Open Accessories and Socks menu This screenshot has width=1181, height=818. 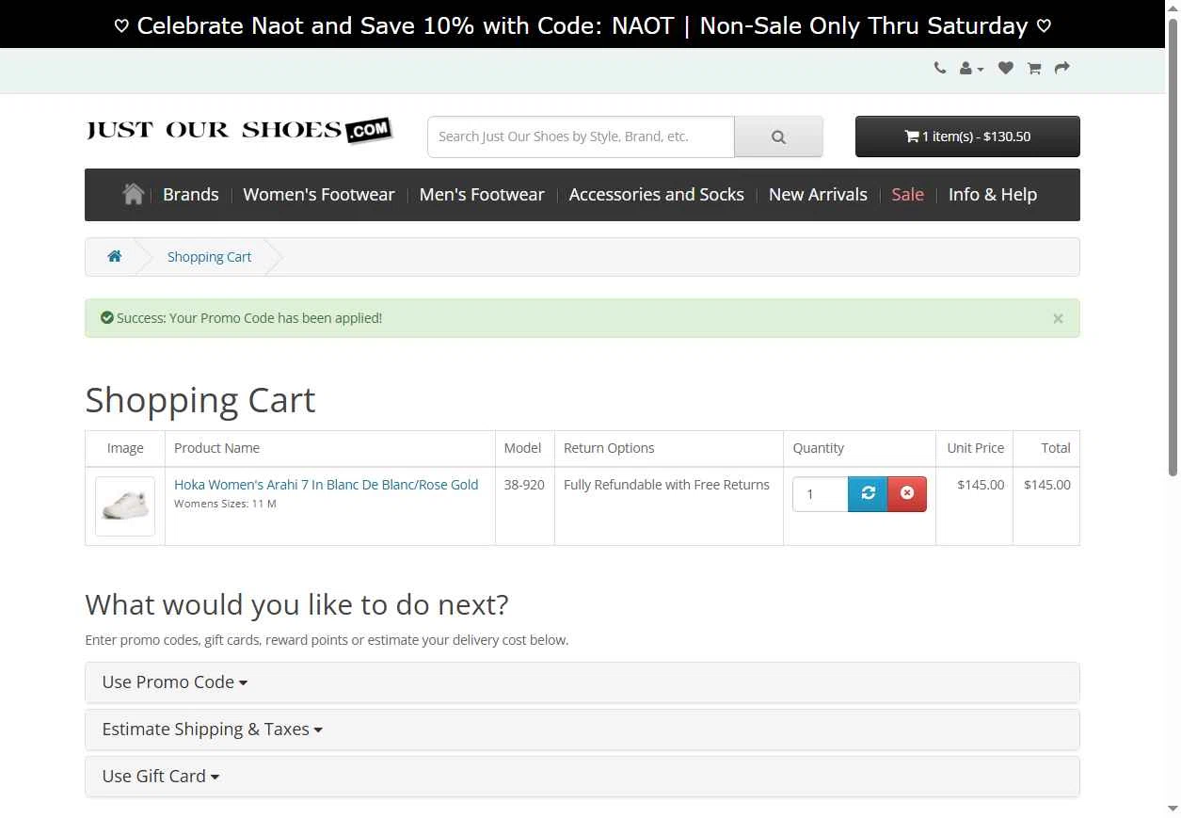[657, 195]
